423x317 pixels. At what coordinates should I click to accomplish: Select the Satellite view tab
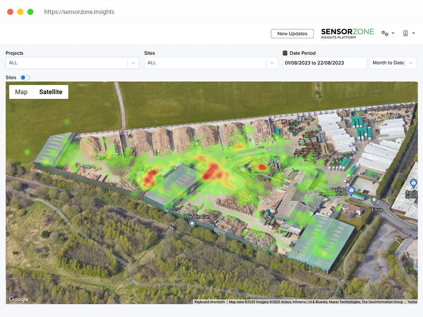pyautogui.click(x=50, y=92)
